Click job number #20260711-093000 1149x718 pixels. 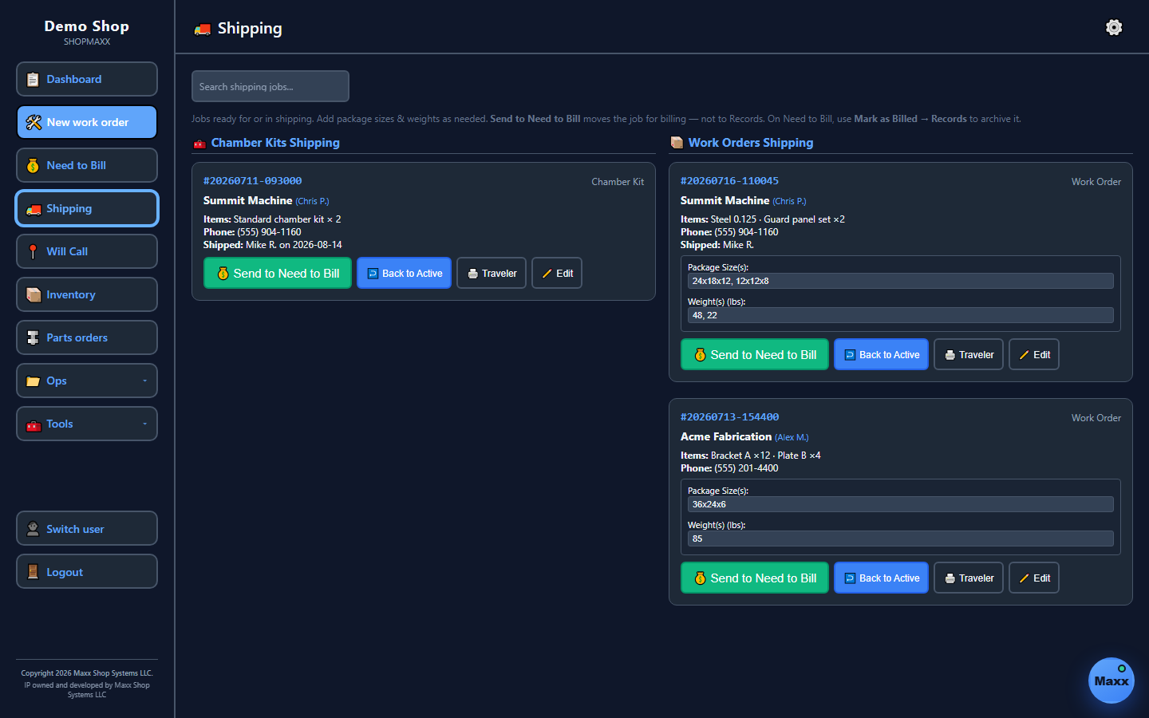253,181
